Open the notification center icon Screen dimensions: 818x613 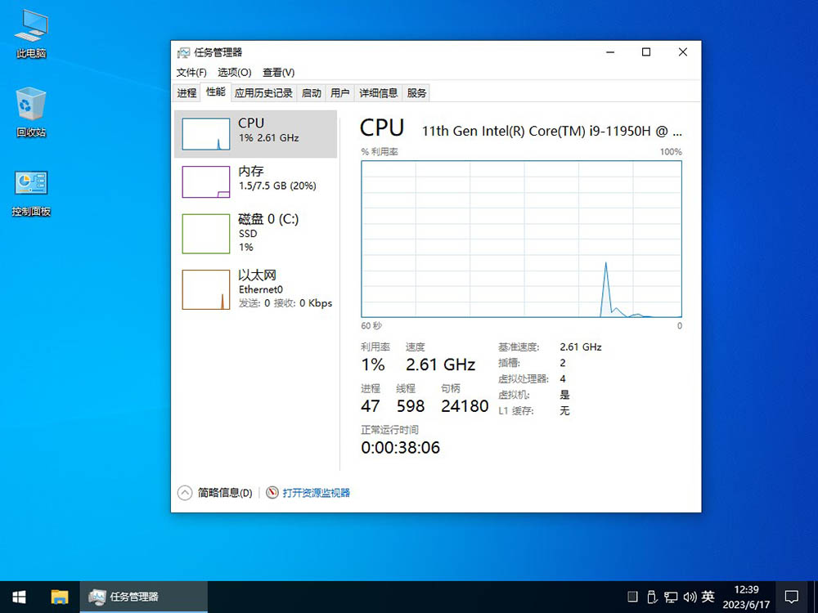[x=791, y=597]
